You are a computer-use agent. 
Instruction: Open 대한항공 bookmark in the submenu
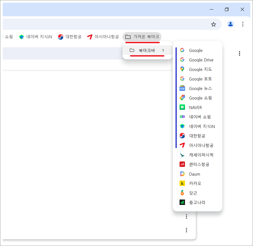pos(198,136)
